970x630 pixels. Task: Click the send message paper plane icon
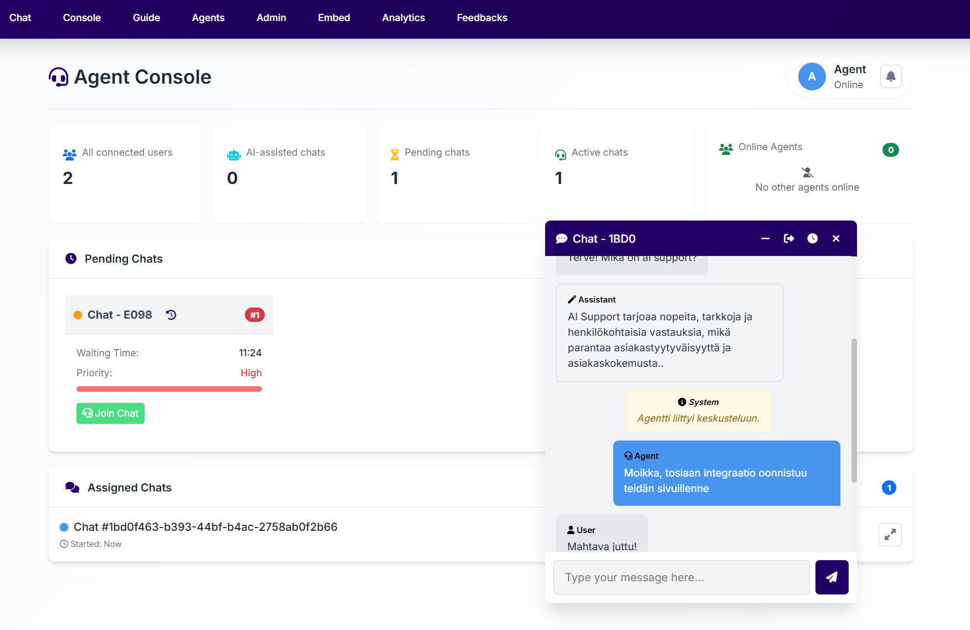coord(832,577)
